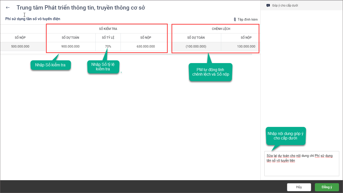The image size is (343, 193).
Task: Open the Góp ý cho cấp dưới panel tab
Action: (x=282, y=5)
